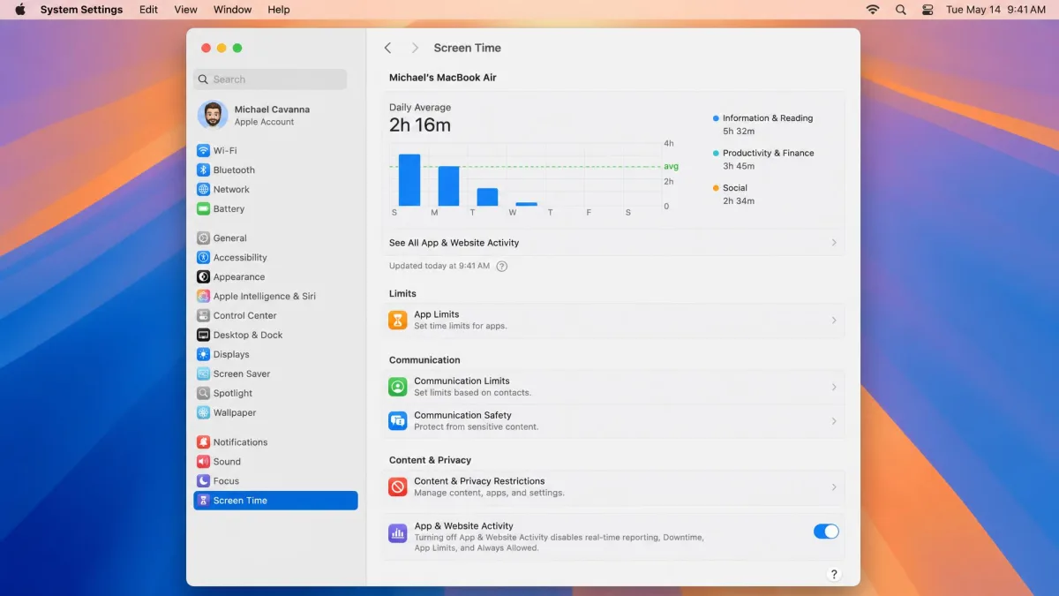Open the Help menu
1059x596 pixels.
[x=279, y=10]
